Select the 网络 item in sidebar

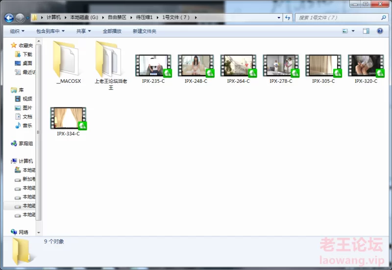coord(24,232)
